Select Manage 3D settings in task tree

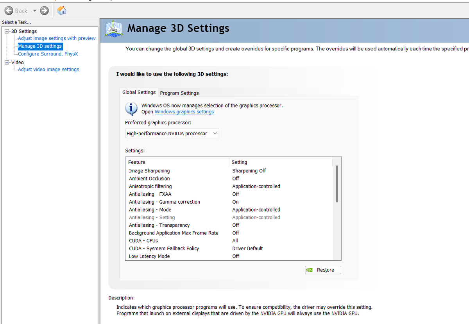click(40, 46)
